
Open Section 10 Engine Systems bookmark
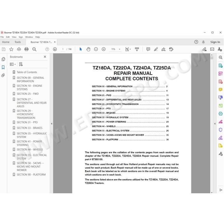click(29, 87)
